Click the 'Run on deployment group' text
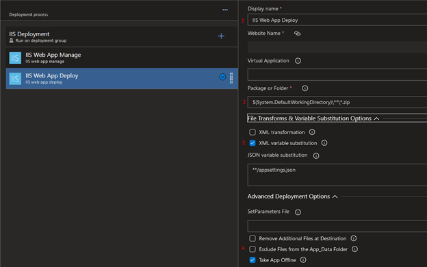 (41, 40)
